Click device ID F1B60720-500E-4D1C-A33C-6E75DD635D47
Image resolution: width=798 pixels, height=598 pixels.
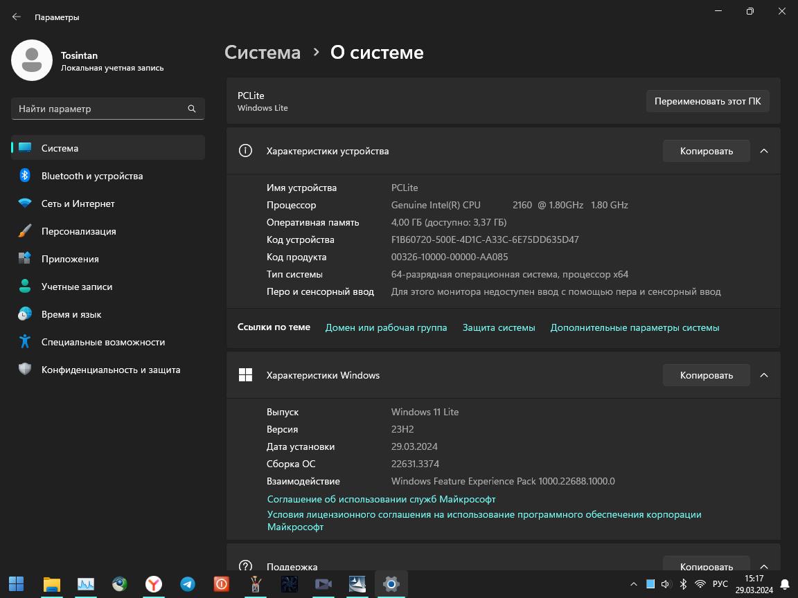[x=485, y=239]
